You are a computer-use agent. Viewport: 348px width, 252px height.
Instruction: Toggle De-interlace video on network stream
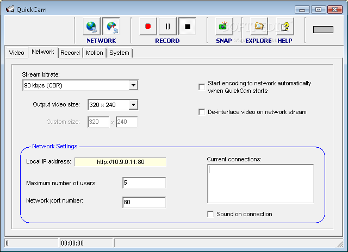(x=202, y=112)
